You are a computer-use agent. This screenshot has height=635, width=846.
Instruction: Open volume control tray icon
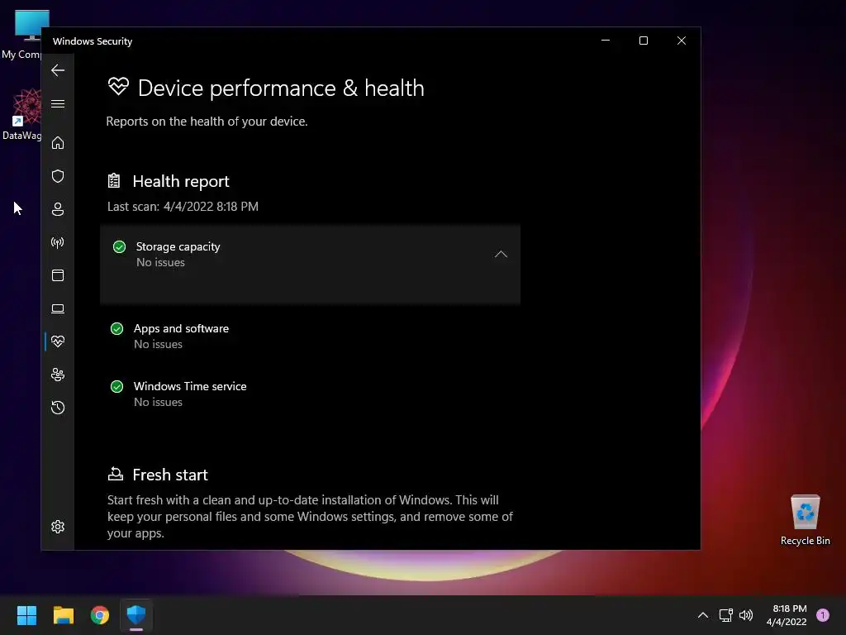tap(746, 615)
